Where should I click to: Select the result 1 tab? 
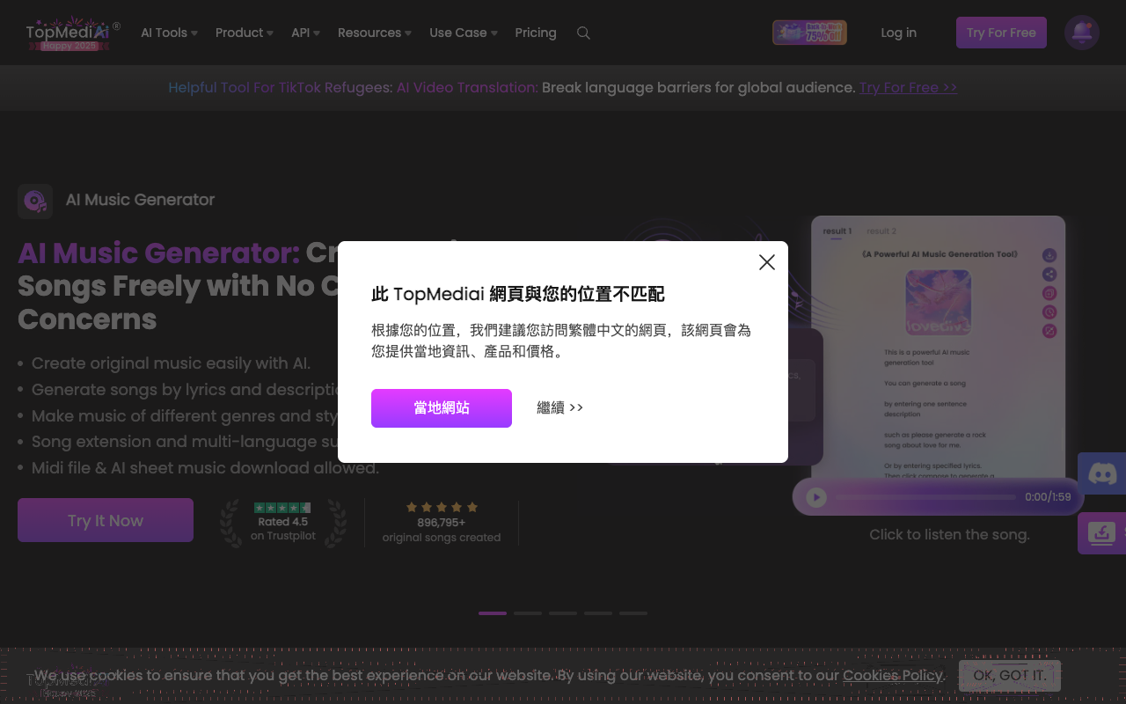click(837, 231)
